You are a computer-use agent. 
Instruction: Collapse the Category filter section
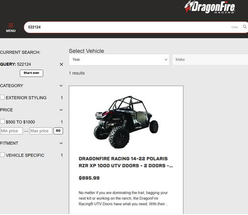click(x=61, y=86)
